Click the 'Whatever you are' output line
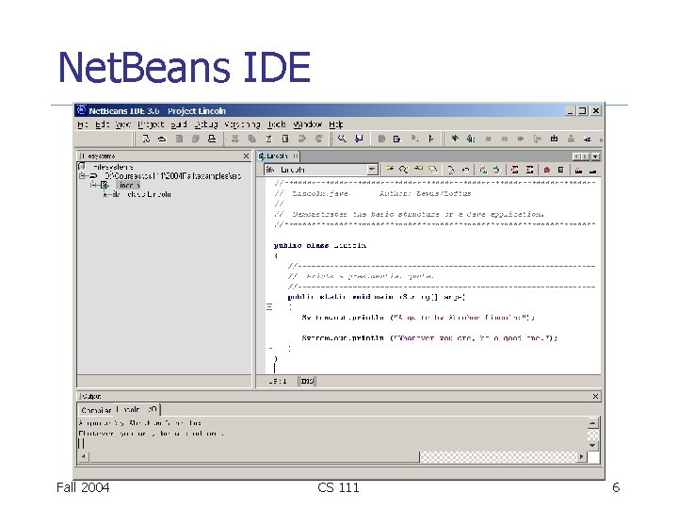 pos(152,434)
